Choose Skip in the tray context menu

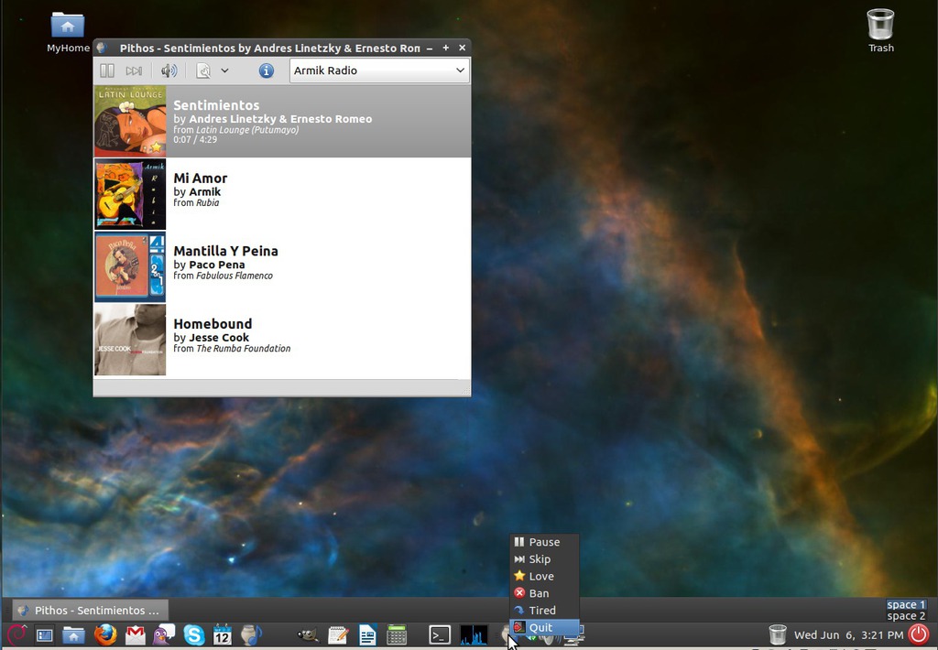click(544, 559)
